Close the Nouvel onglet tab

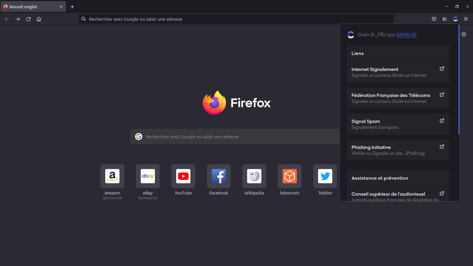pyautogui.click(x=61, y=7)
